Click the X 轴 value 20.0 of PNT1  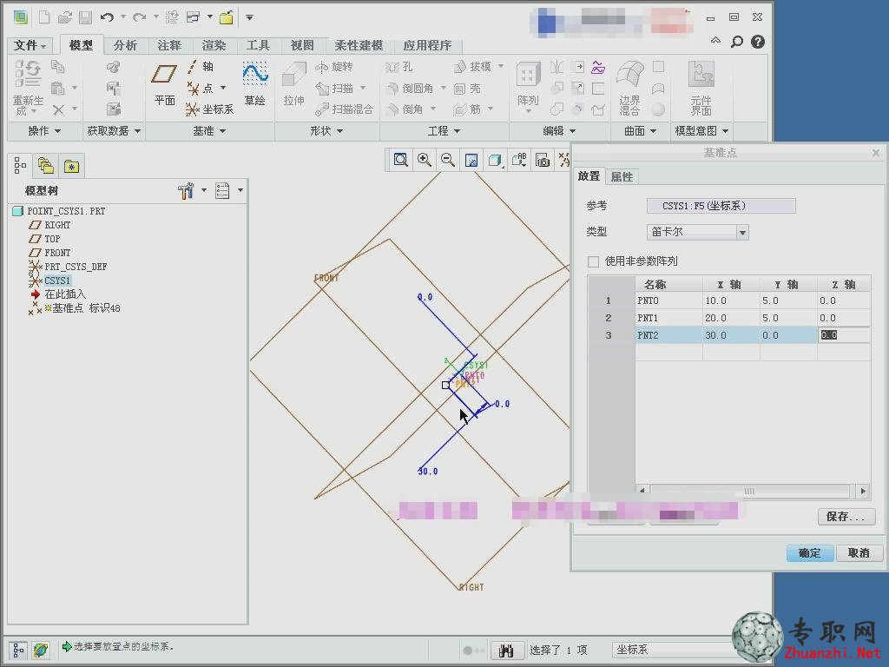pos(731,318)
